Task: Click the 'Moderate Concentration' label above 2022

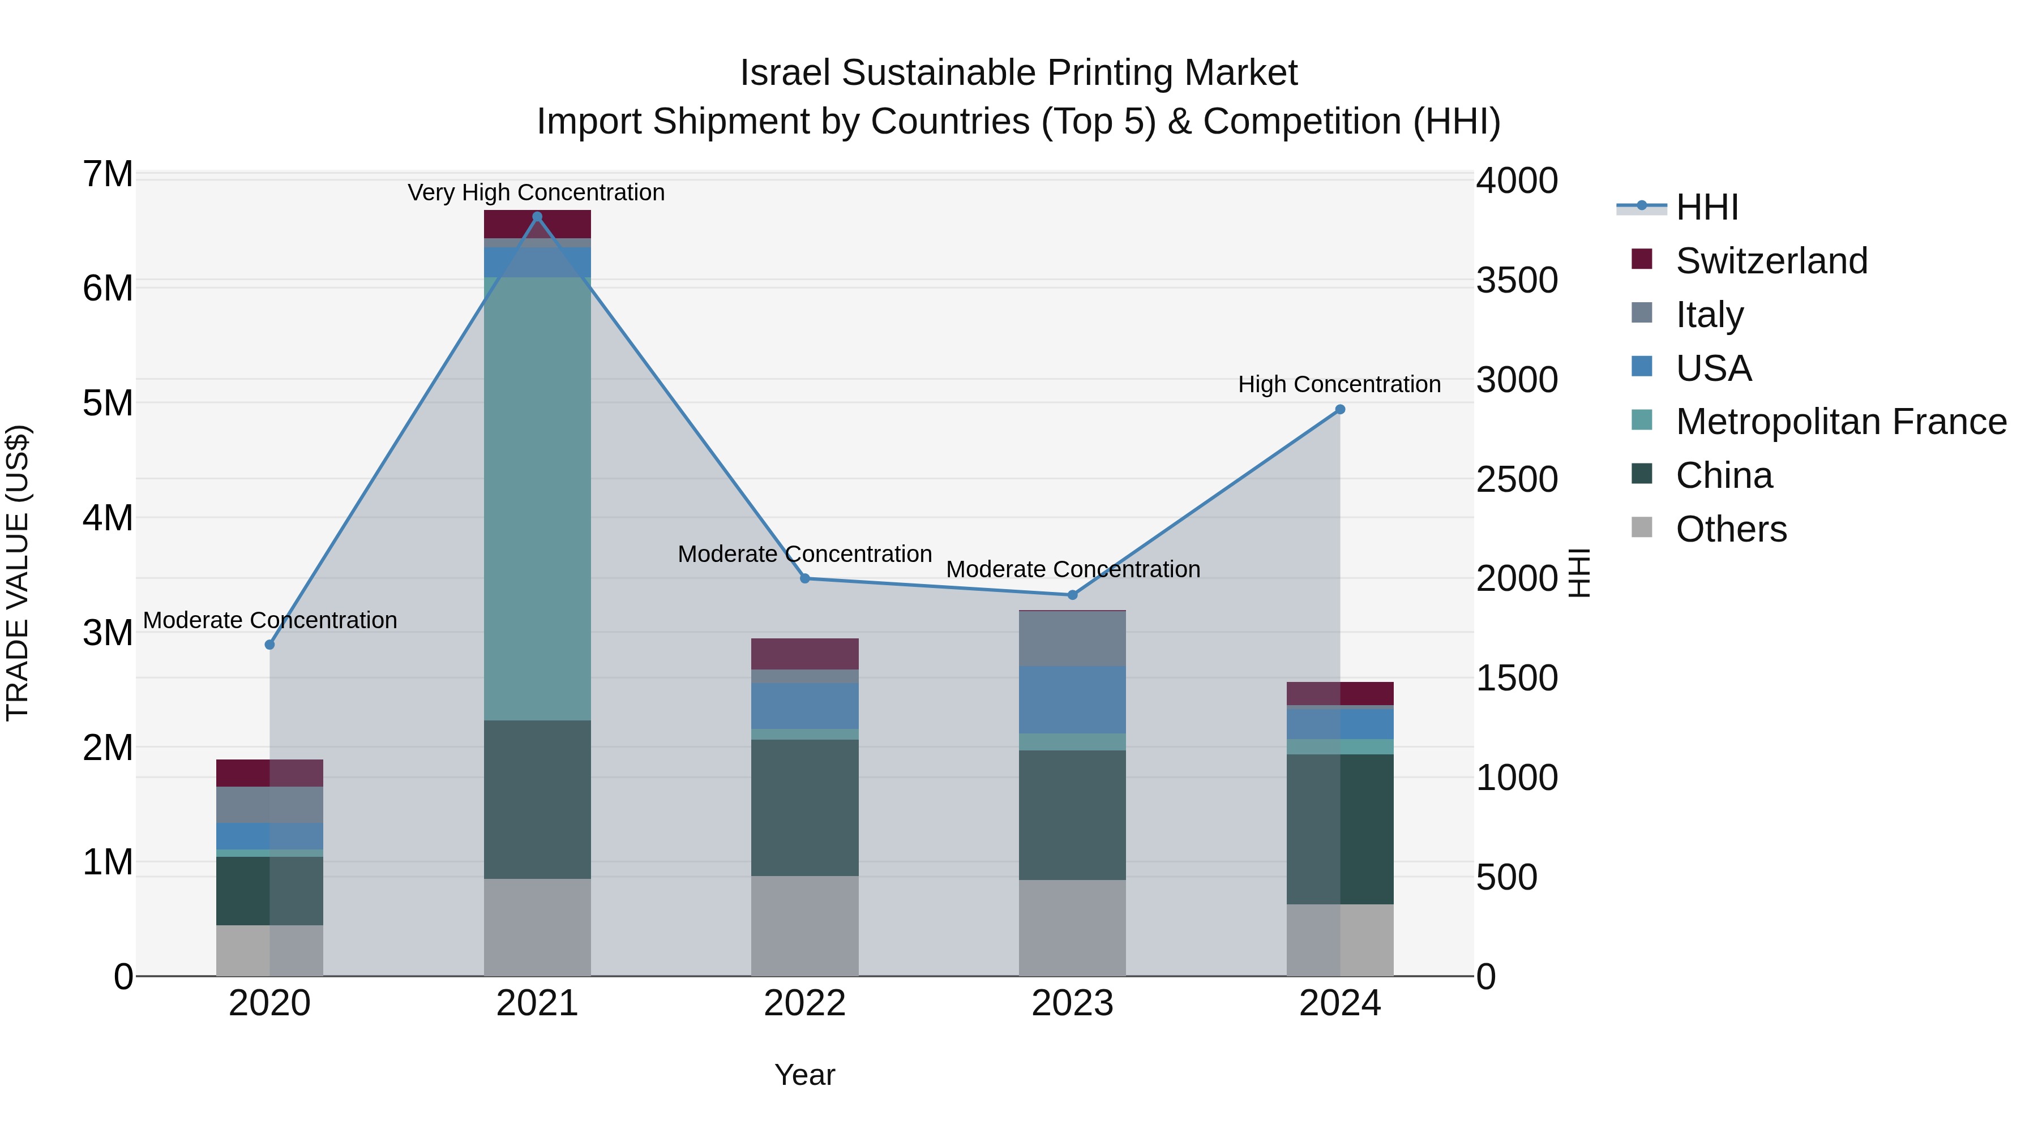Action: [806, 553]
